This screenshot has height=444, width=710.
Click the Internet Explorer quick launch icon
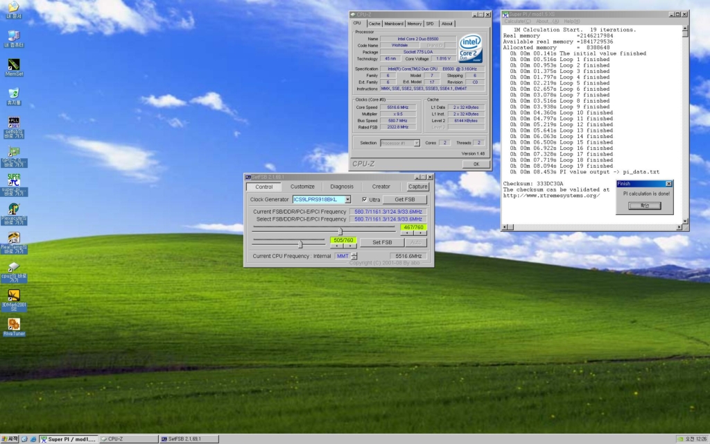click(33, 439)
